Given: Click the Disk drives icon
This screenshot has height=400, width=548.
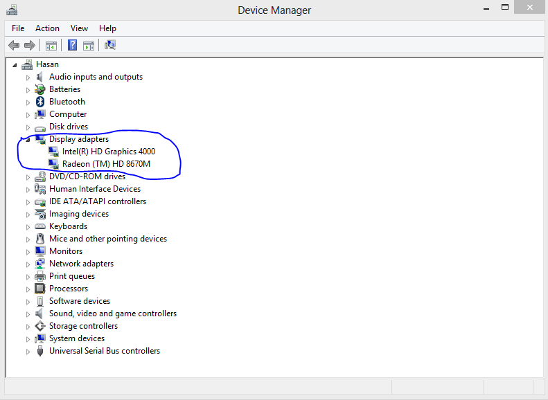Looking at the screenshot, I should pos(40,128).
